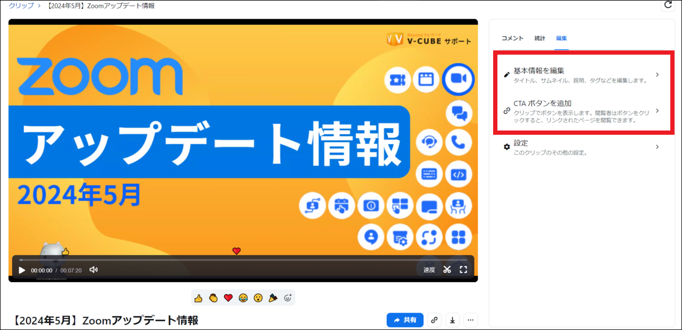The width and height of the screenshot is (682, 330).
Task: Click the blue 共有 share button
Action: [x=405, y=320]
